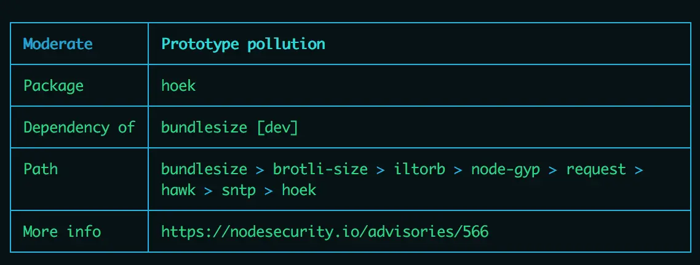Image resolution: width=700 pixels, height=265 pixels.
Task: Select bundlesize in the Path row
Action: (x=204, y=169)
